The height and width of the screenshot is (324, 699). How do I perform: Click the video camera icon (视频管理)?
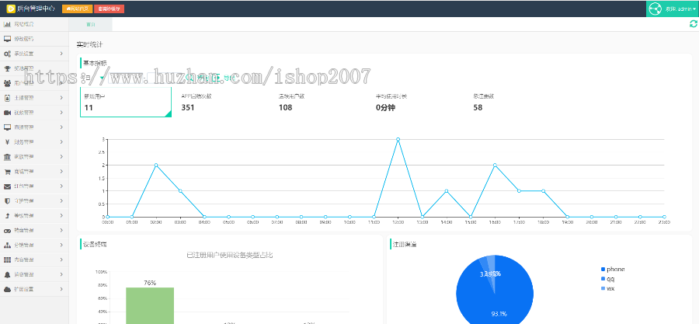pyautogui.click(x=7, y=113)
